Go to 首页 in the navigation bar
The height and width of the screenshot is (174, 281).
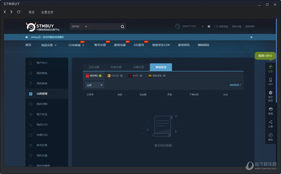28,45
